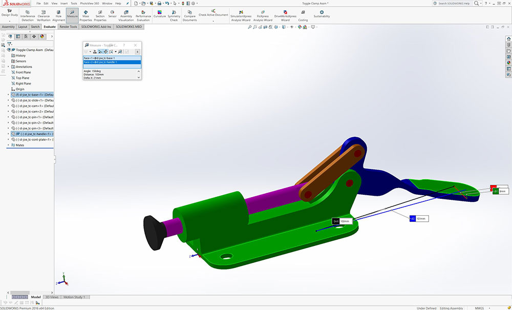The height and width of the screenshot is (310, 512).
Task: Open the Insert menu
Action: pyautogui.click(x=63, y=3)
